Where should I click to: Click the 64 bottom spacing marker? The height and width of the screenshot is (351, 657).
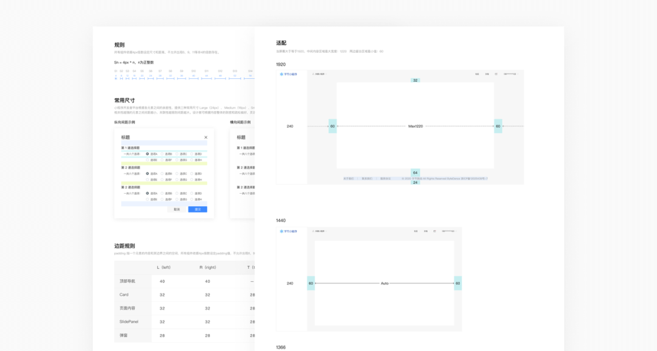pos(415,172)
